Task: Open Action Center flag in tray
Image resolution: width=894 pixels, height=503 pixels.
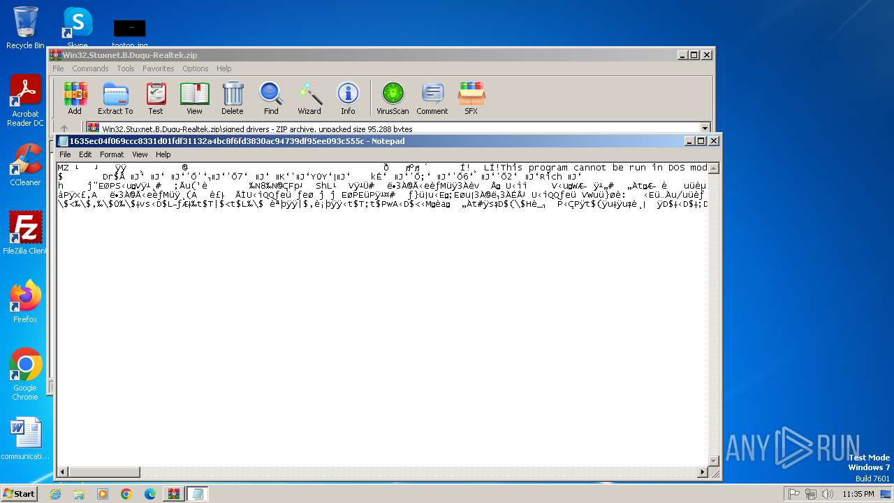Action: click(x=794, y=494)
